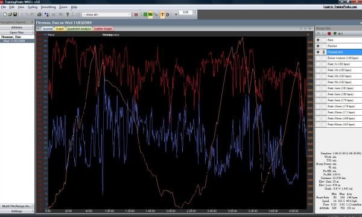This screenshot has width=362, height=217.
Task: Click the small multi-chart icon before T
Action: (x=156, y=14)
